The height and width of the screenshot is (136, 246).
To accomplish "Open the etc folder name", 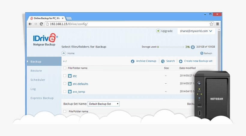I will pos(75,76).
